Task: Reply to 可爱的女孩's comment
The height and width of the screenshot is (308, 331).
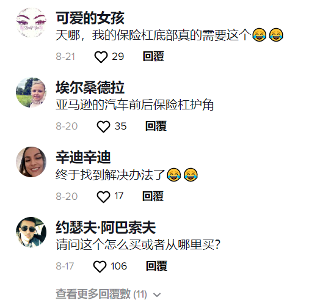Action: tap(153, 57)
